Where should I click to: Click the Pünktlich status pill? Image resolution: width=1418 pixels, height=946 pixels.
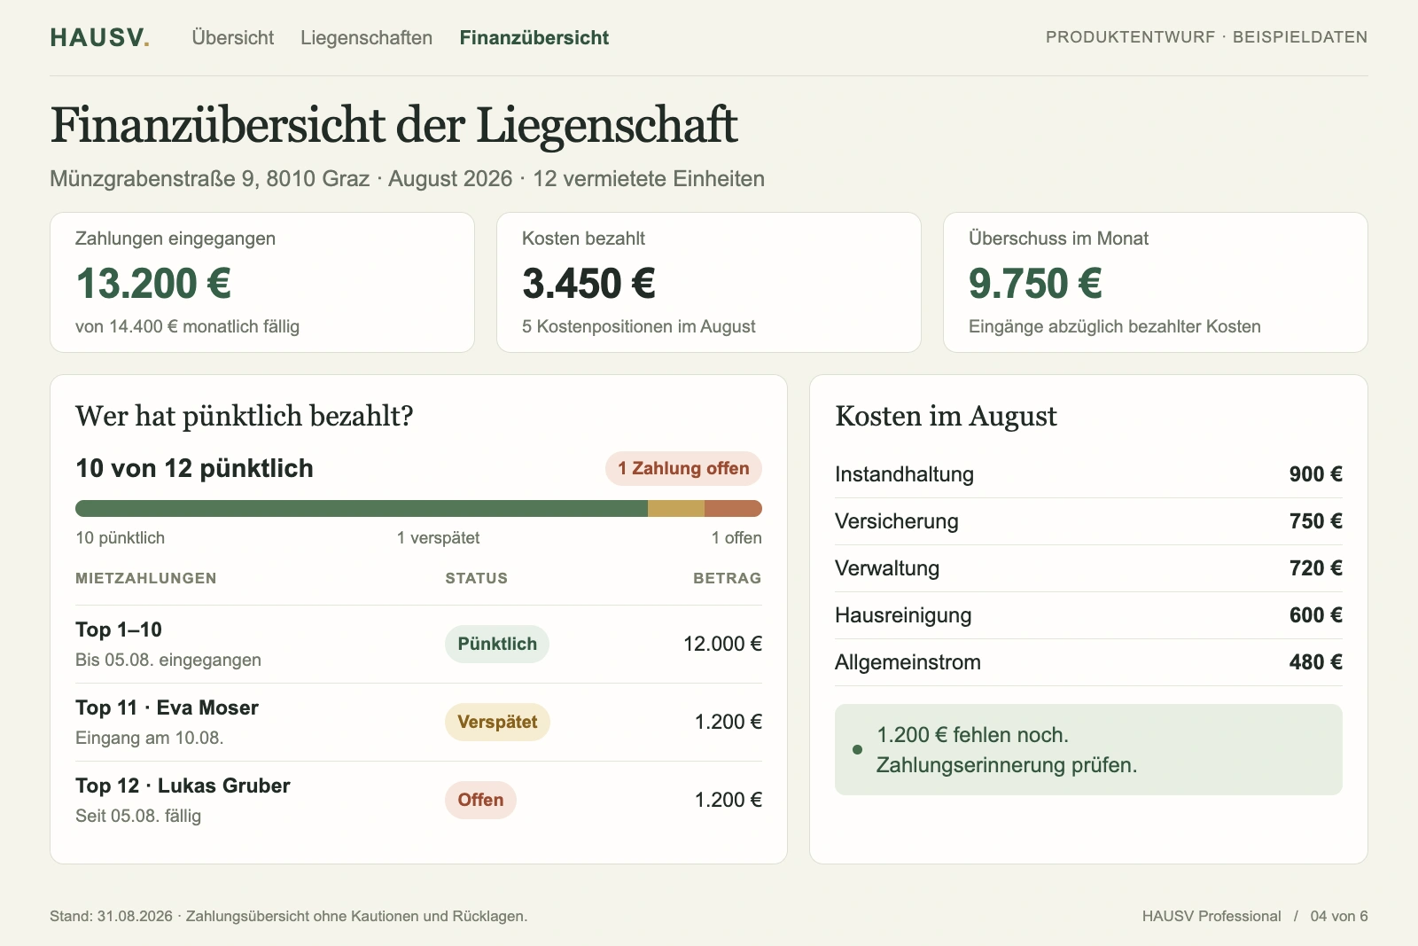(497, 644)
